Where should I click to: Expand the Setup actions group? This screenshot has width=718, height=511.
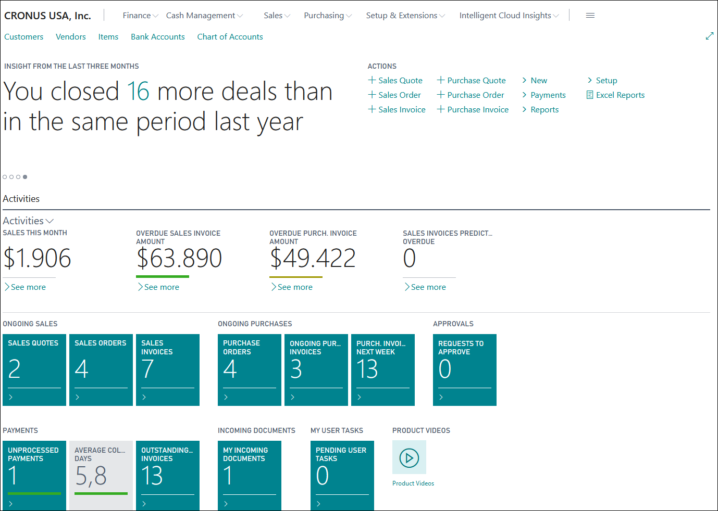(602, 80)
